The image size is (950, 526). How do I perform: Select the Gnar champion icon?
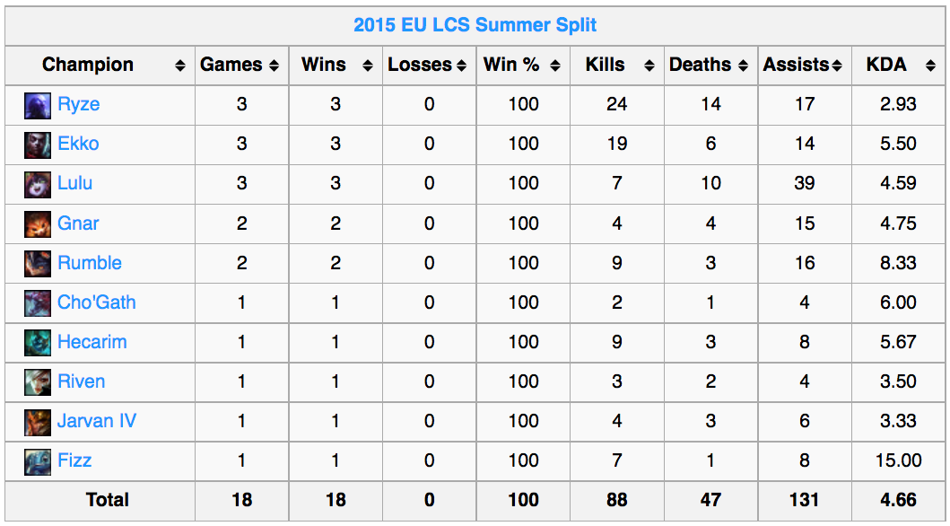tap(38, 224)
